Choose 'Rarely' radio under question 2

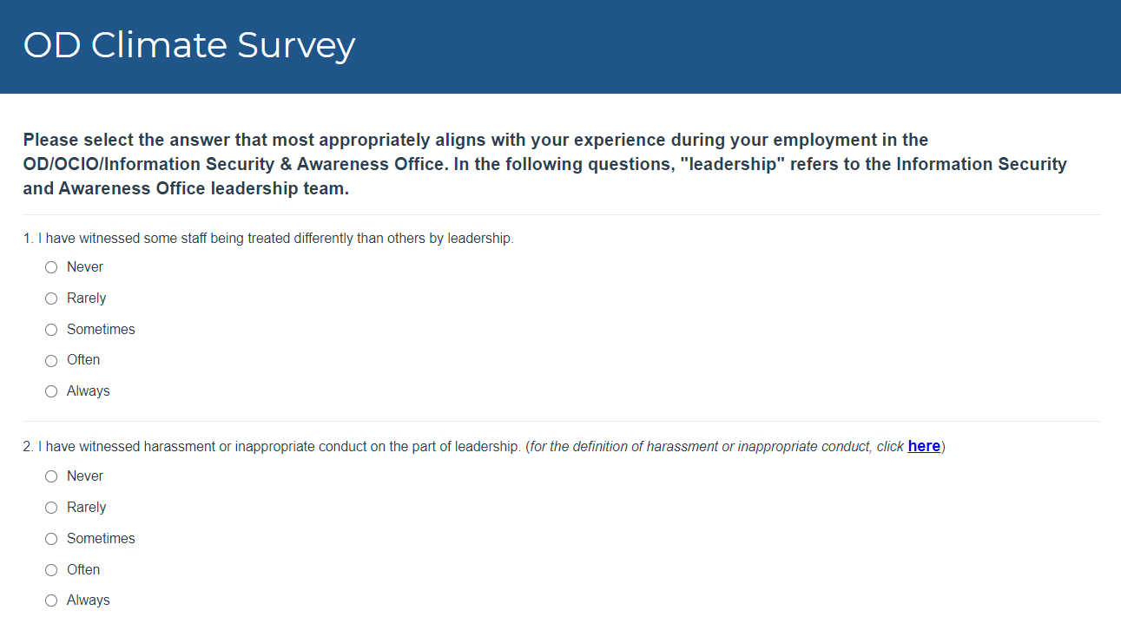[51, 508]
